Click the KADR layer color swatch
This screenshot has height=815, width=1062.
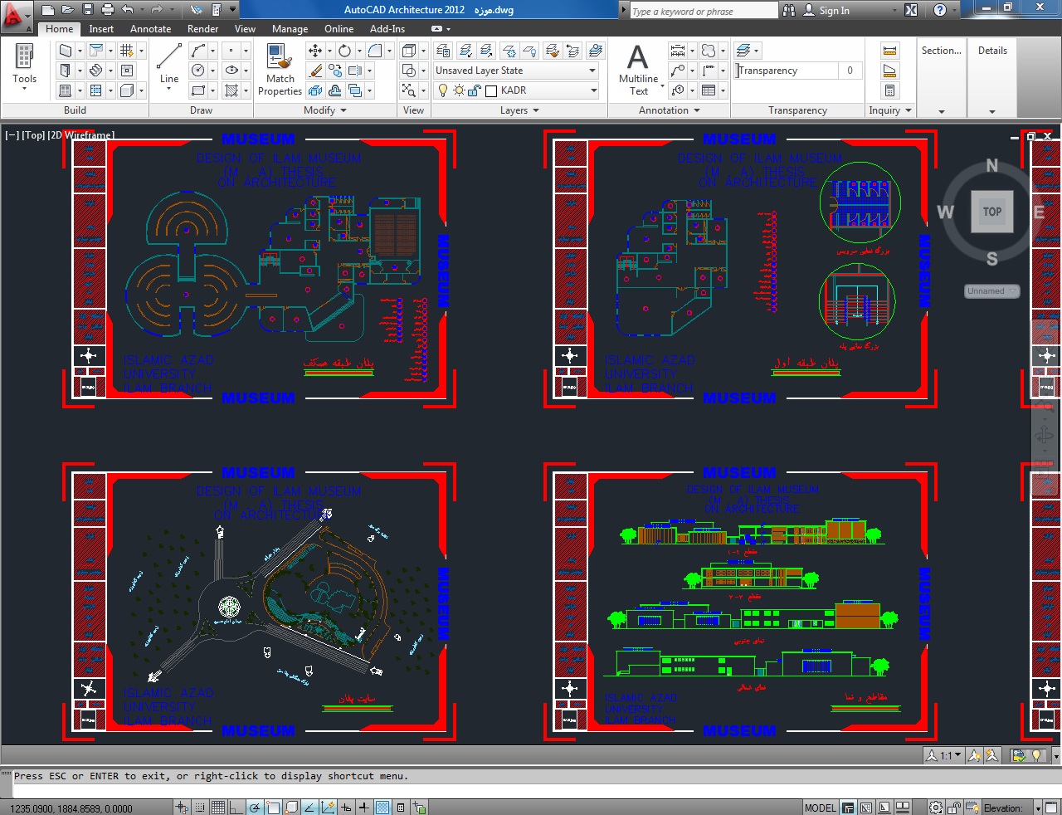pyautogui.click(x=491, y=90)
